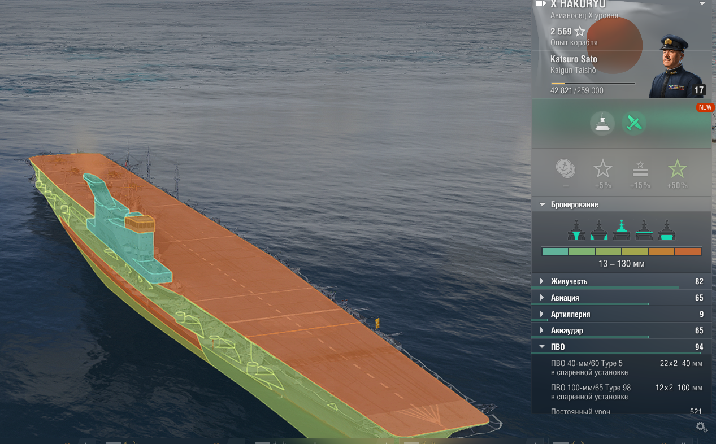
Task: Toggle superstructure armor display (third ship icon)
Action: 622,230
